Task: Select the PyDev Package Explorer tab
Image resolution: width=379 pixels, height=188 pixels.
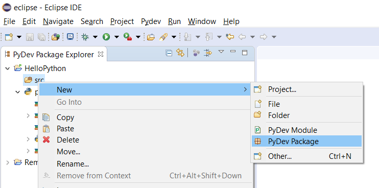Action: [x=53, y=55]
